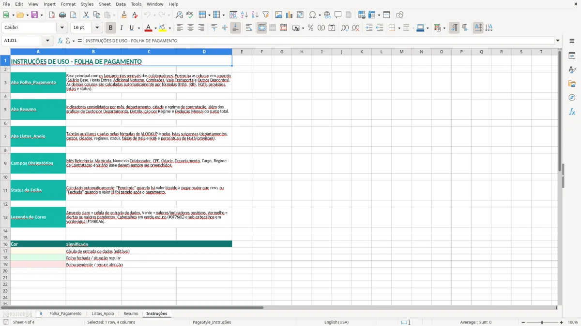581x326 pixels.
Task: Open the Data menu
Action: (121, 4)
